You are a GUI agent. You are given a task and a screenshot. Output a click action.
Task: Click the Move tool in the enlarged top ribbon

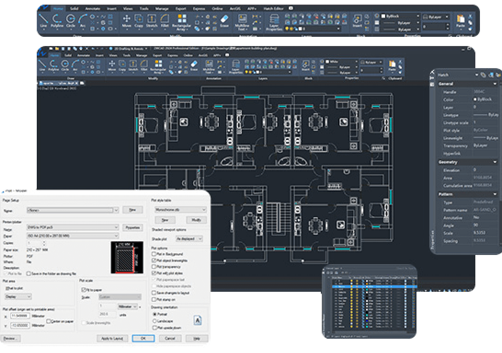pyautogui.click(x=126, y=20)
